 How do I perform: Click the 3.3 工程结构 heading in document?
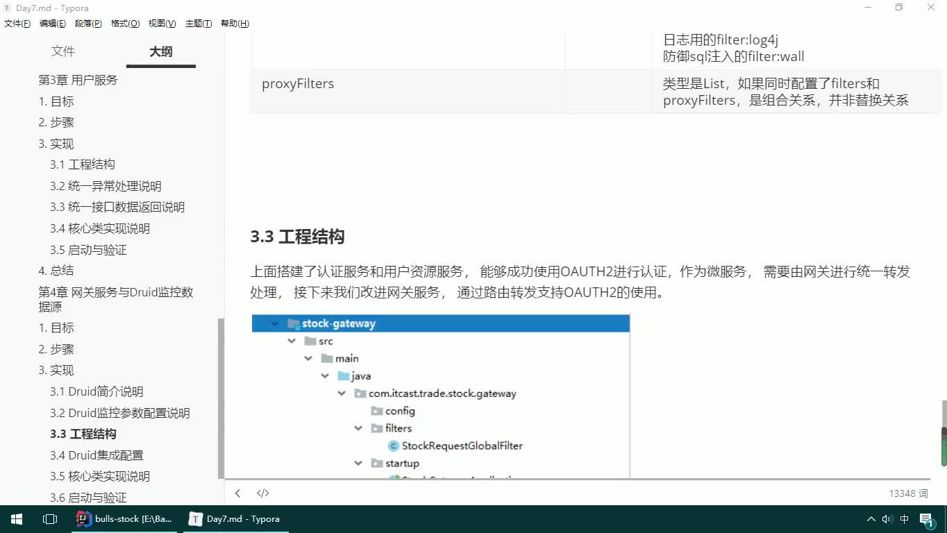[x=297, y=237]
